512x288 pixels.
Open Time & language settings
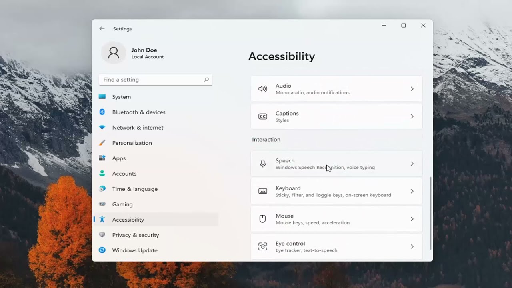[x=156, y=189]
